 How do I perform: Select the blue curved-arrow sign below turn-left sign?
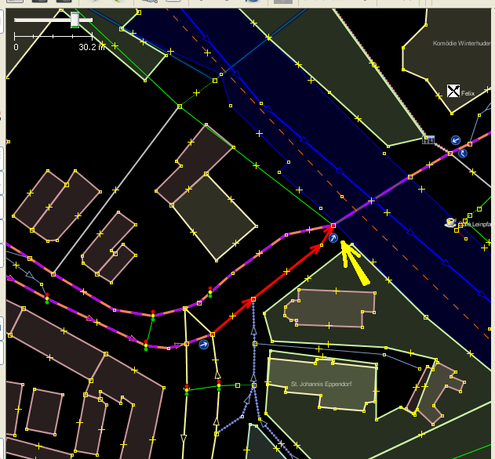[463, 153]
